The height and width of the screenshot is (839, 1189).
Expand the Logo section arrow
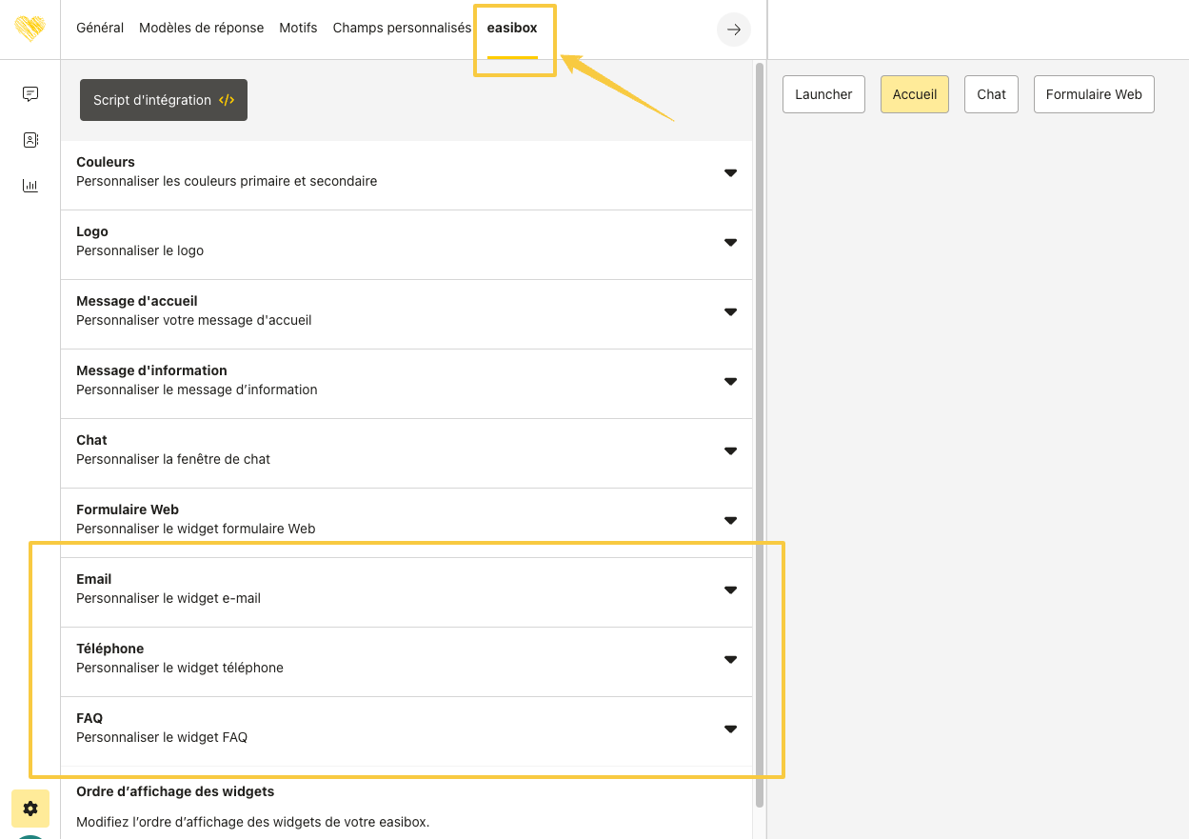(x=730, y=242)
